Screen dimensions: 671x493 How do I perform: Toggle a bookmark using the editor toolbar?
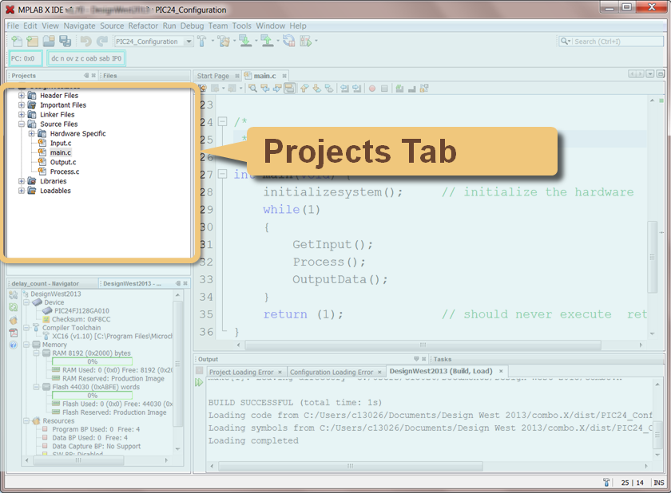pyautogui.click(x=328, y=89)
